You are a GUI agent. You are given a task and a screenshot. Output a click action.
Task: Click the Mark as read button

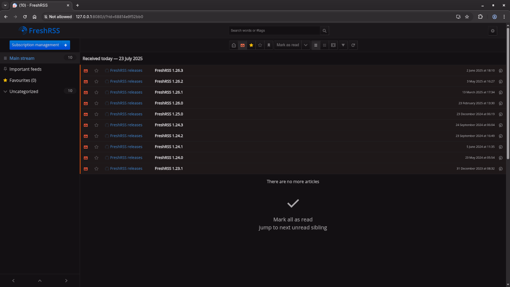pyautogui.click(x=288, y=45)
